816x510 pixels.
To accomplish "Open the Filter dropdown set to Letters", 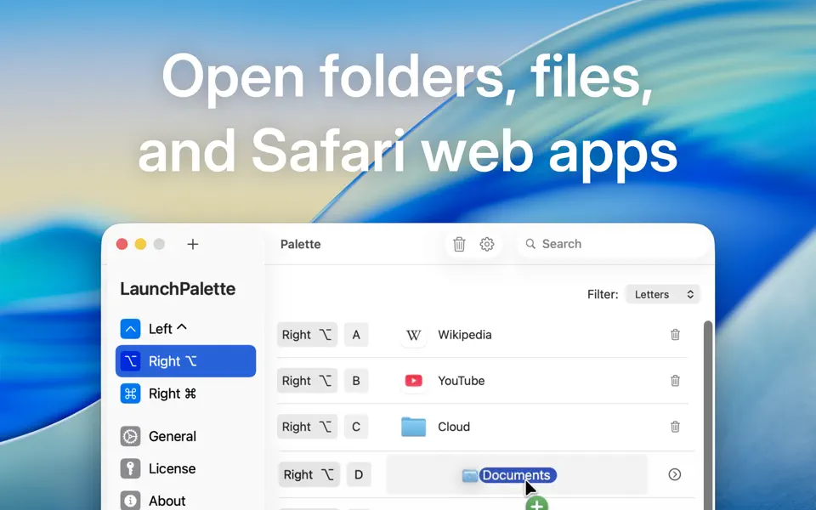I will (662, 294).
